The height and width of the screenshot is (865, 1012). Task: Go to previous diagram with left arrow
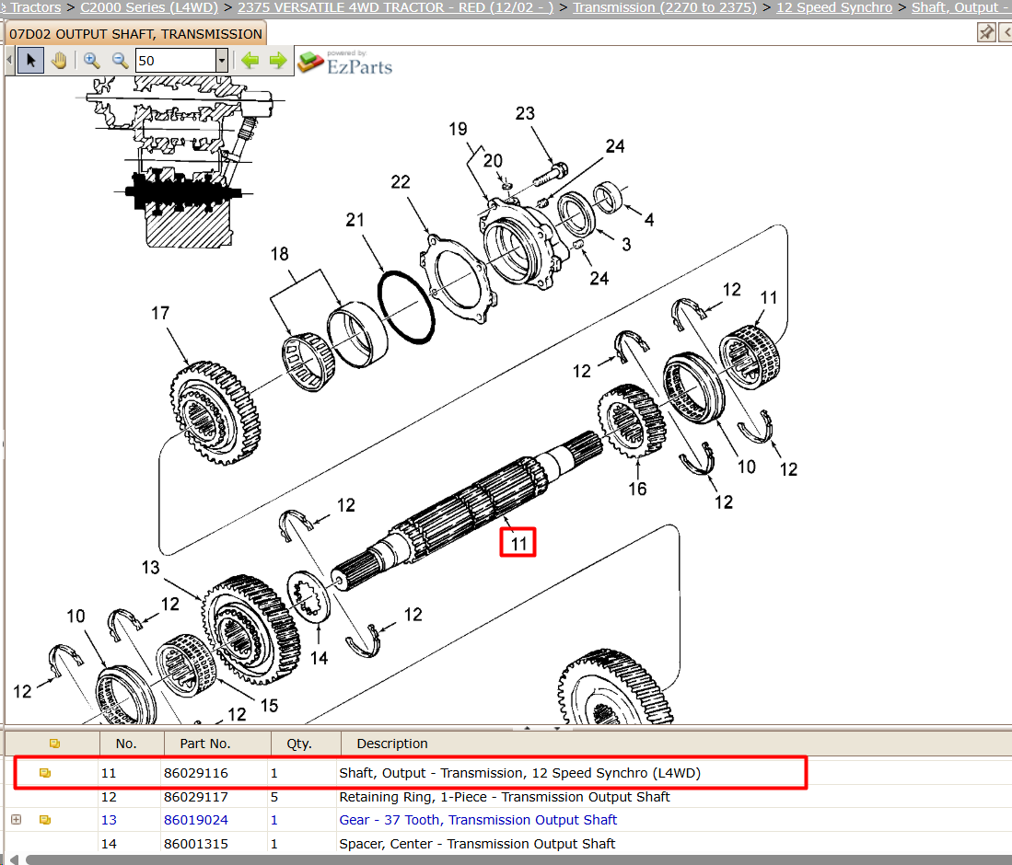click(250, 61)
